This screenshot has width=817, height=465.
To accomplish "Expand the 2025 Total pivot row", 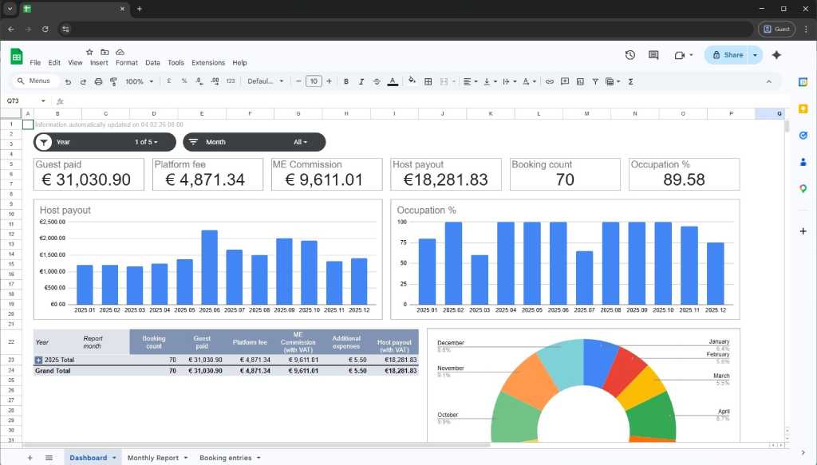I will 38,360.
